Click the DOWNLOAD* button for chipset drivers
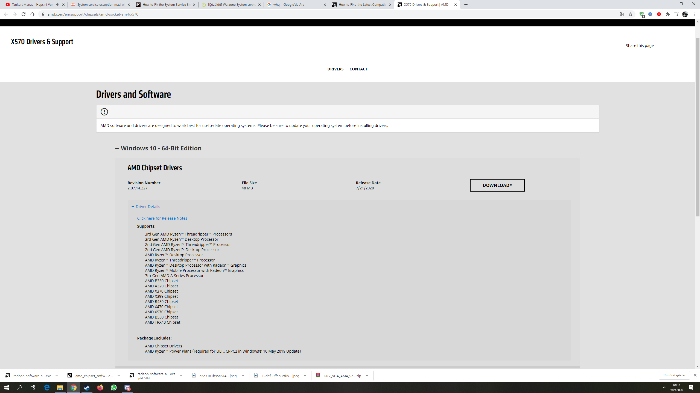 (497, 185)
